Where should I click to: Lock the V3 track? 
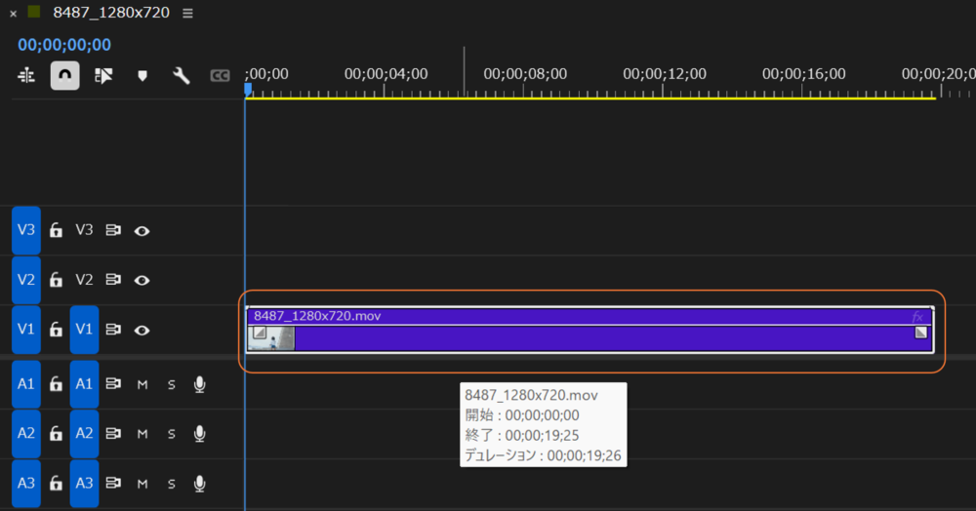(x=56, y=230)
